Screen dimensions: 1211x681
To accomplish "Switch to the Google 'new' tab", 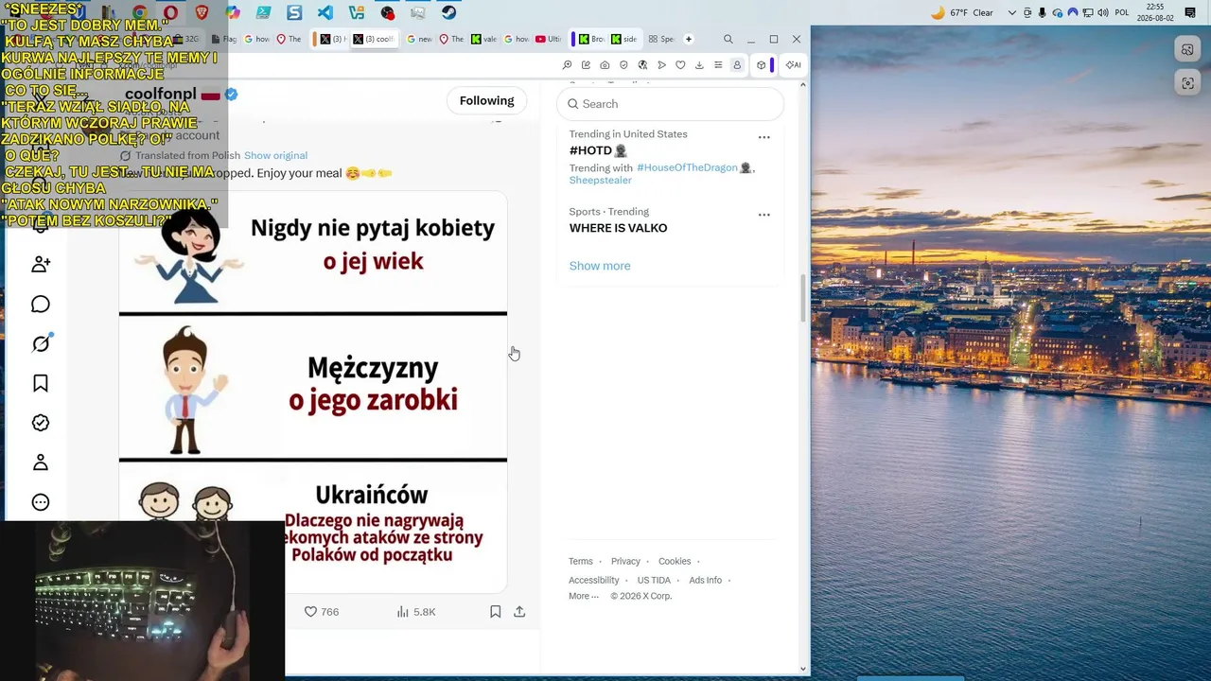I will click(419, 39).
